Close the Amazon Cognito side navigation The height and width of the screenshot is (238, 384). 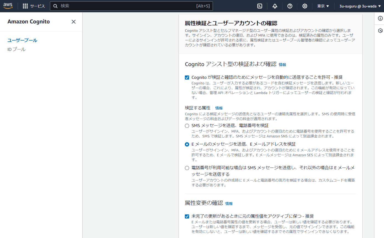tap(74, 22)
